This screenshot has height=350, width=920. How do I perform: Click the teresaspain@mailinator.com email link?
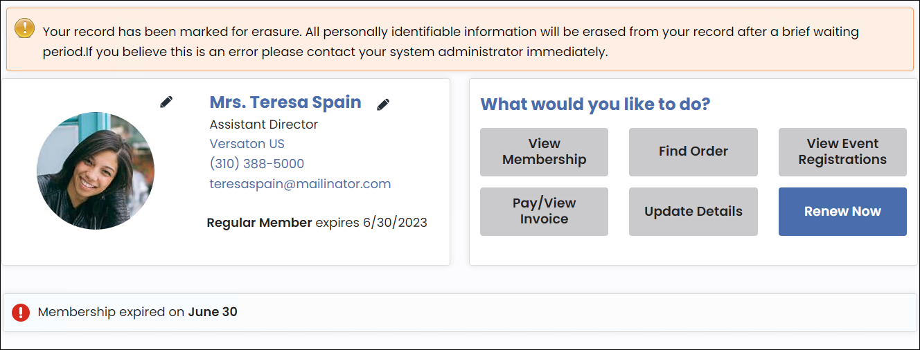coord(300,184)
